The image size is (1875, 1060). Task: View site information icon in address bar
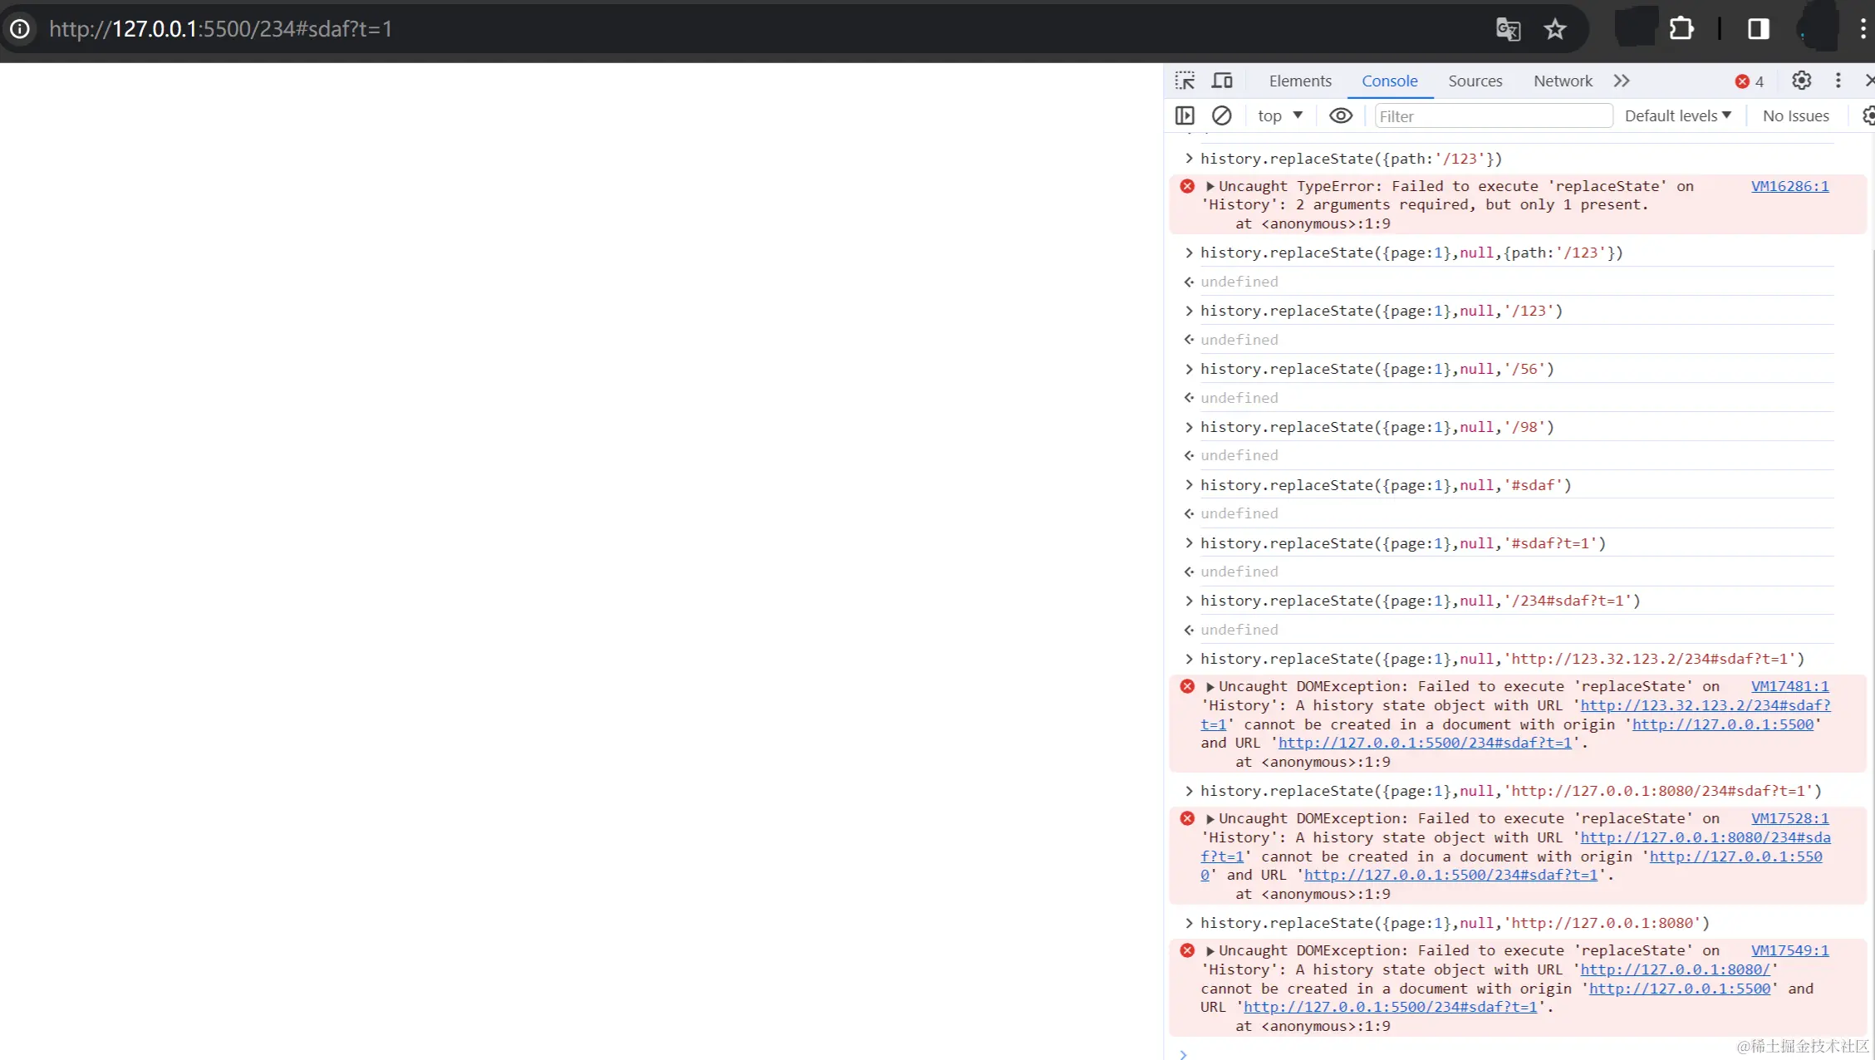[20, 29]
